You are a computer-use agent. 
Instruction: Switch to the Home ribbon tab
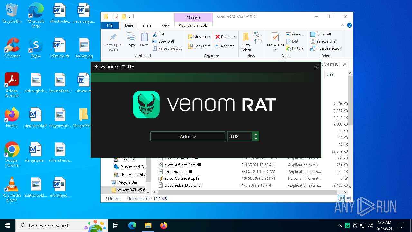pos(128,25)
